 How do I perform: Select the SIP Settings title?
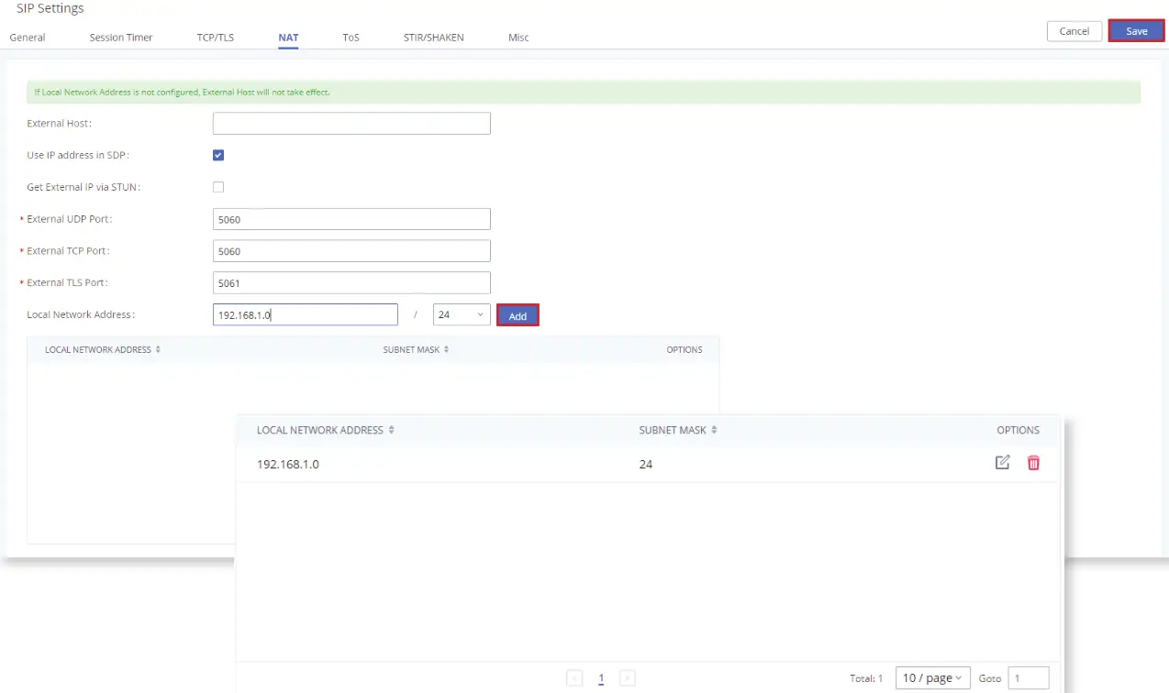(x=50, y=8)
